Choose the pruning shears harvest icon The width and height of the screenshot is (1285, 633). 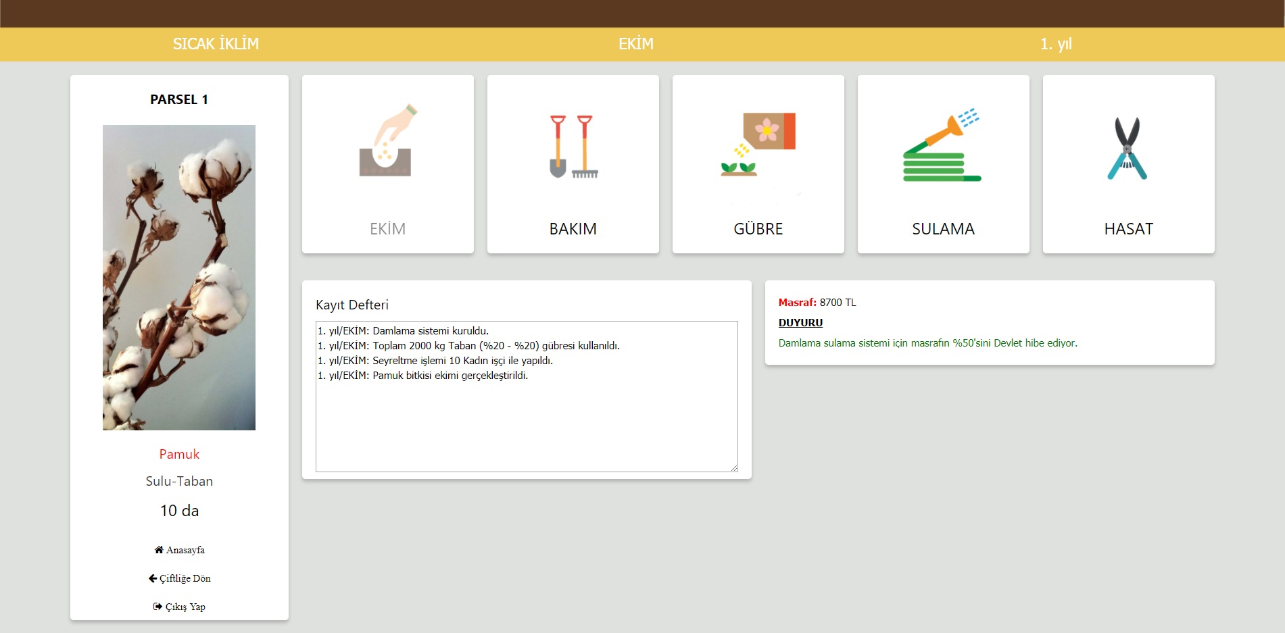1128,148
